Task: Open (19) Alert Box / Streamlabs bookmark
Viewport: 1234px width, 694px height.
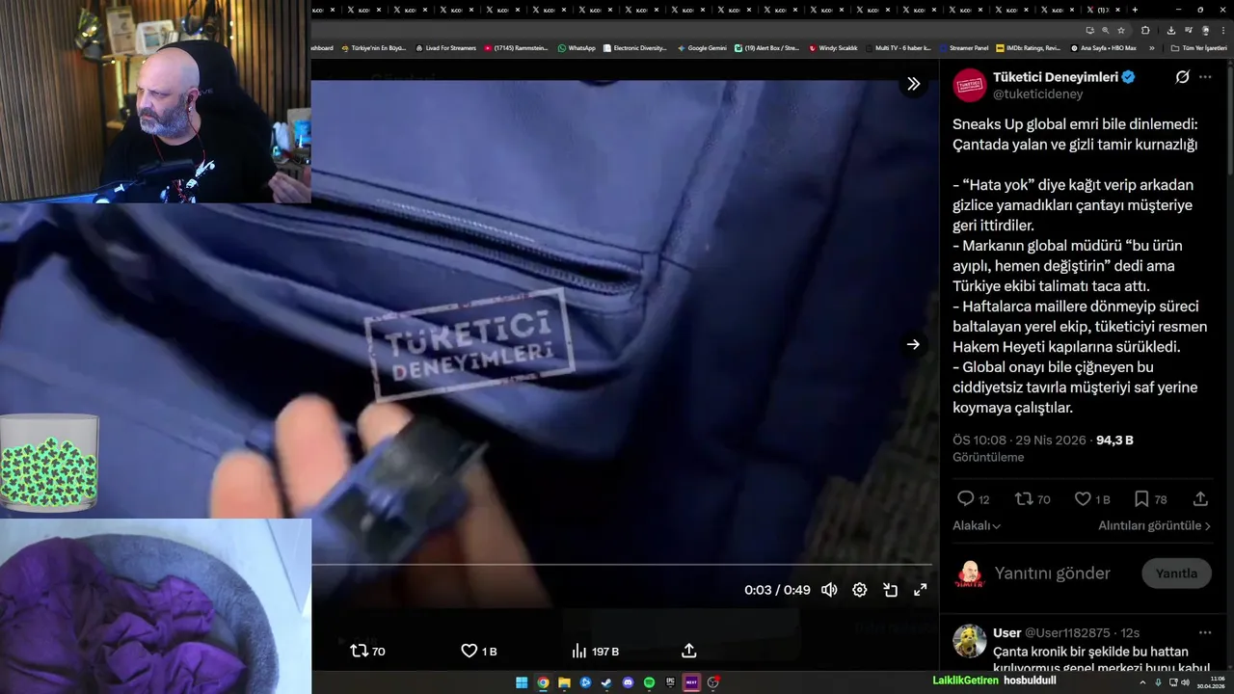Action: [x=766, y=47]
